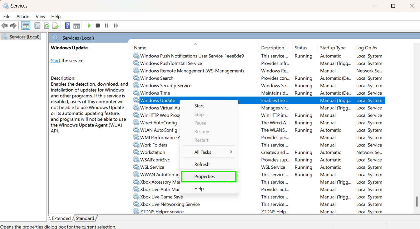The width and height of the screenshot is (420, 229).
Task: Click the Start the service link
Action: click(x=56, y=61)
